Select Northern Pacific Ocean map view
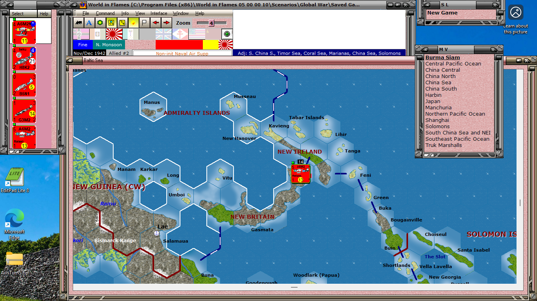 [455, 114]
